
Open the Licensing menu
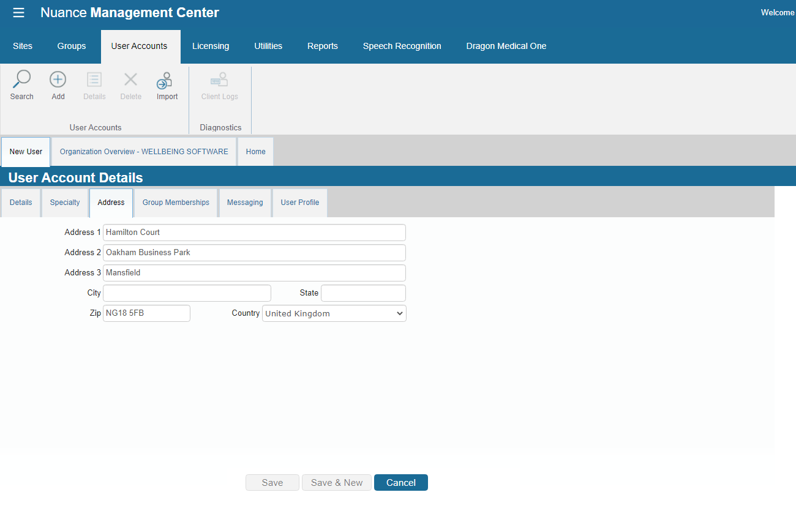[211, 46]
